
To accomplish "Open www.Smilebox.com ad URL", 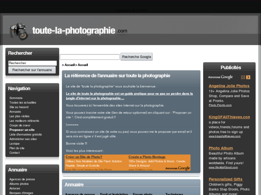I will coord(140,170).
